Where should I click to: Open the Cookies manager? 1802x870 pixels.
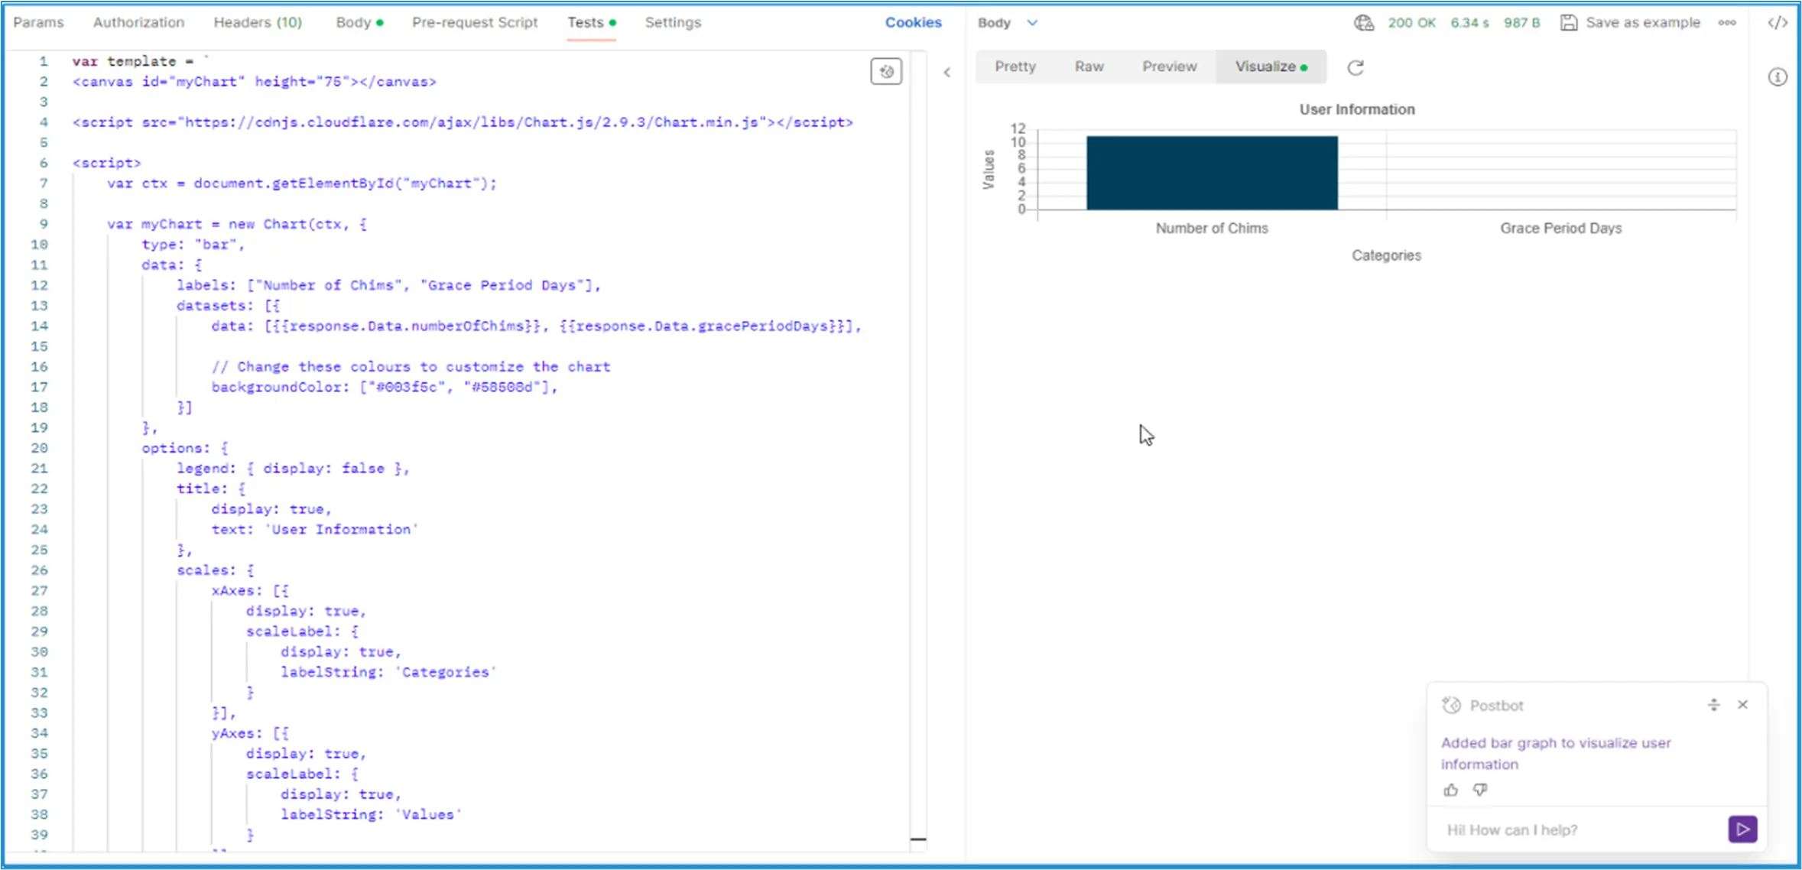click(914, 22)
